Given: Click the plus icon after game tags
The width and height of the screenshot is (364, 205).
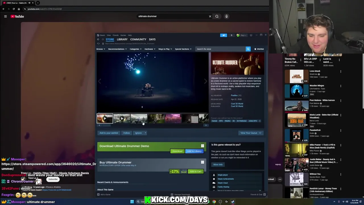Looking at the screenshot, I should (260, 121).
